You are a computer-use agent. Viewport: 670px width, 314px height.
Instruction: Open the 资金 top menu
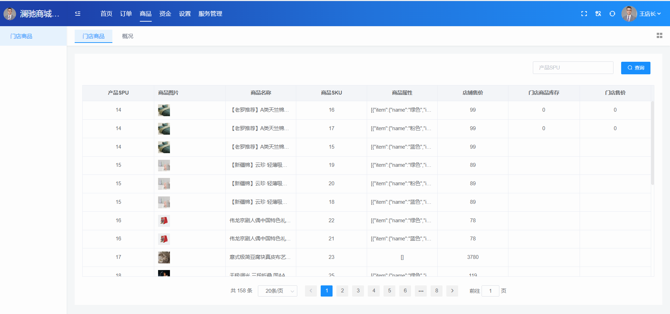coord(165,14)
